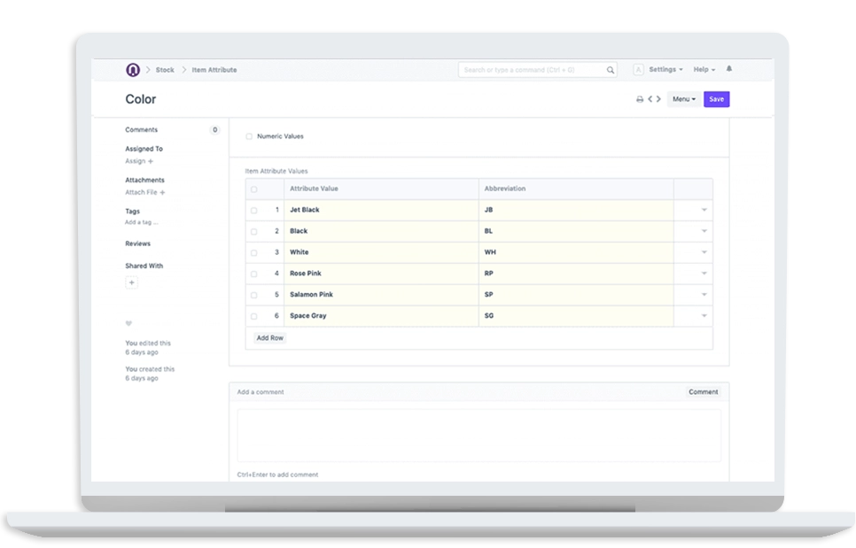Viewport: 856px width, 548px height.
Task: Click the search magnifier icon
Action: (611, 70)
